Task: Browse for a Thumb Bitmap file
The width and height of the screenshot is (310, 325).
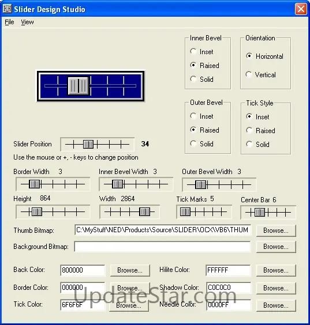Action: coord(276,230)
